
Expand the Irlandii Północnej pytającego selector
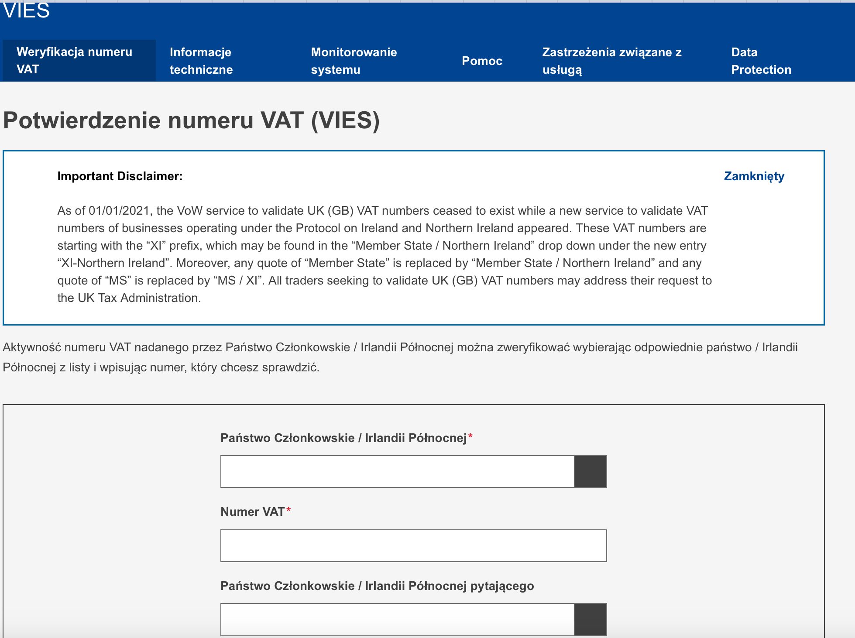point(591,619)
